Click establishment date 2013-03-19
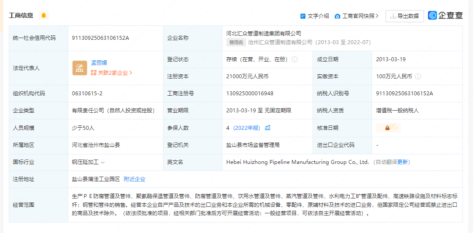 point(391,59)
